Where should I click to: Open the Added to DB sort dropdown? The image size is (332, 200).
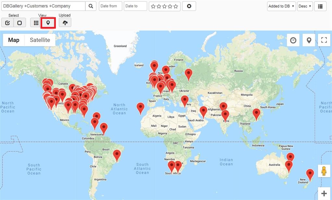point(281,6)
